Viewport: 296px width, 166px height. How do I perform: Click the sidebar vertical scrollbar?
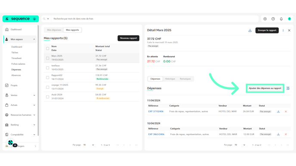[38, 80]
